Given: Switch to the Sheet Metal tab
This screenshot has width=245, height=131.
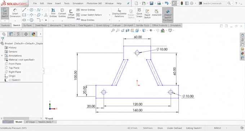Looking at the screenshot, I should [41, 25].
